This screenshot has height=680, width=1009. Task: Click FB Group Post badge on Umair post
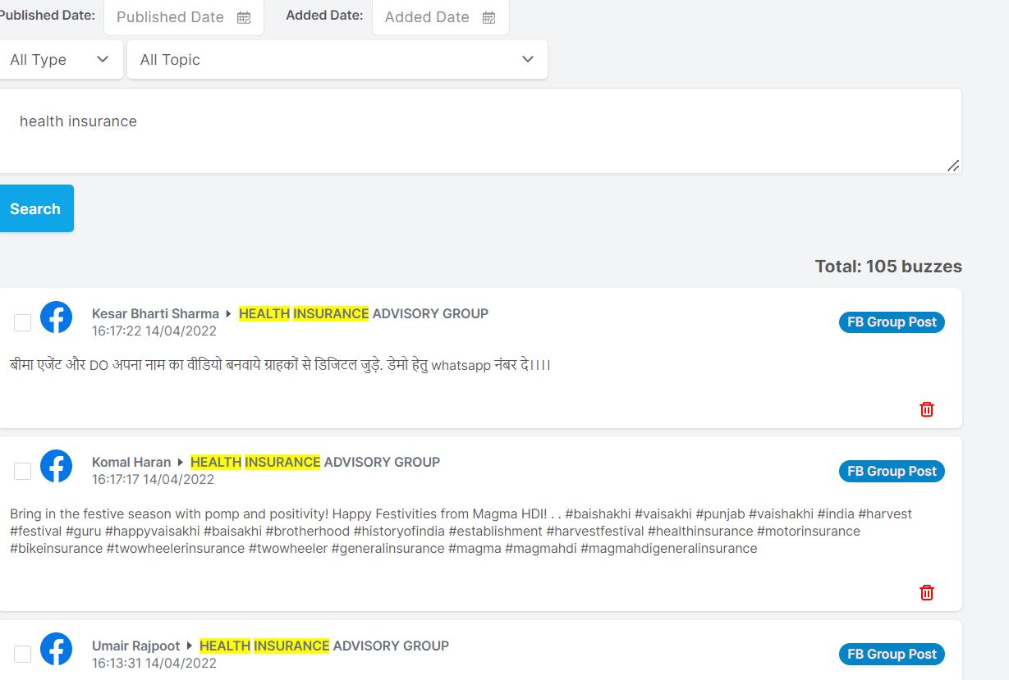tap(892, 655)
